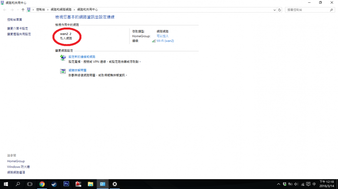This screenshot has height=189, width=338.
Task: Open 設定新的連線或網路 link
Action: click(x=82, y=57)
